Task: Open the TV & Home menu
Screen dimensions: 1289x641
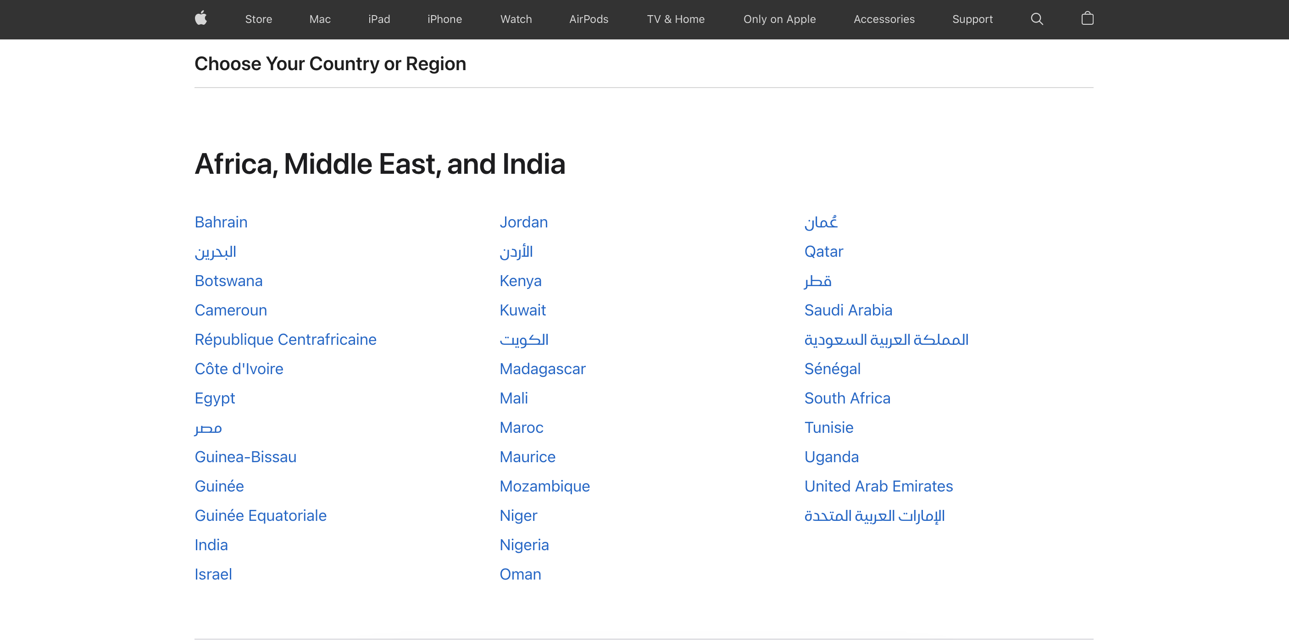Action: [676, 19]
